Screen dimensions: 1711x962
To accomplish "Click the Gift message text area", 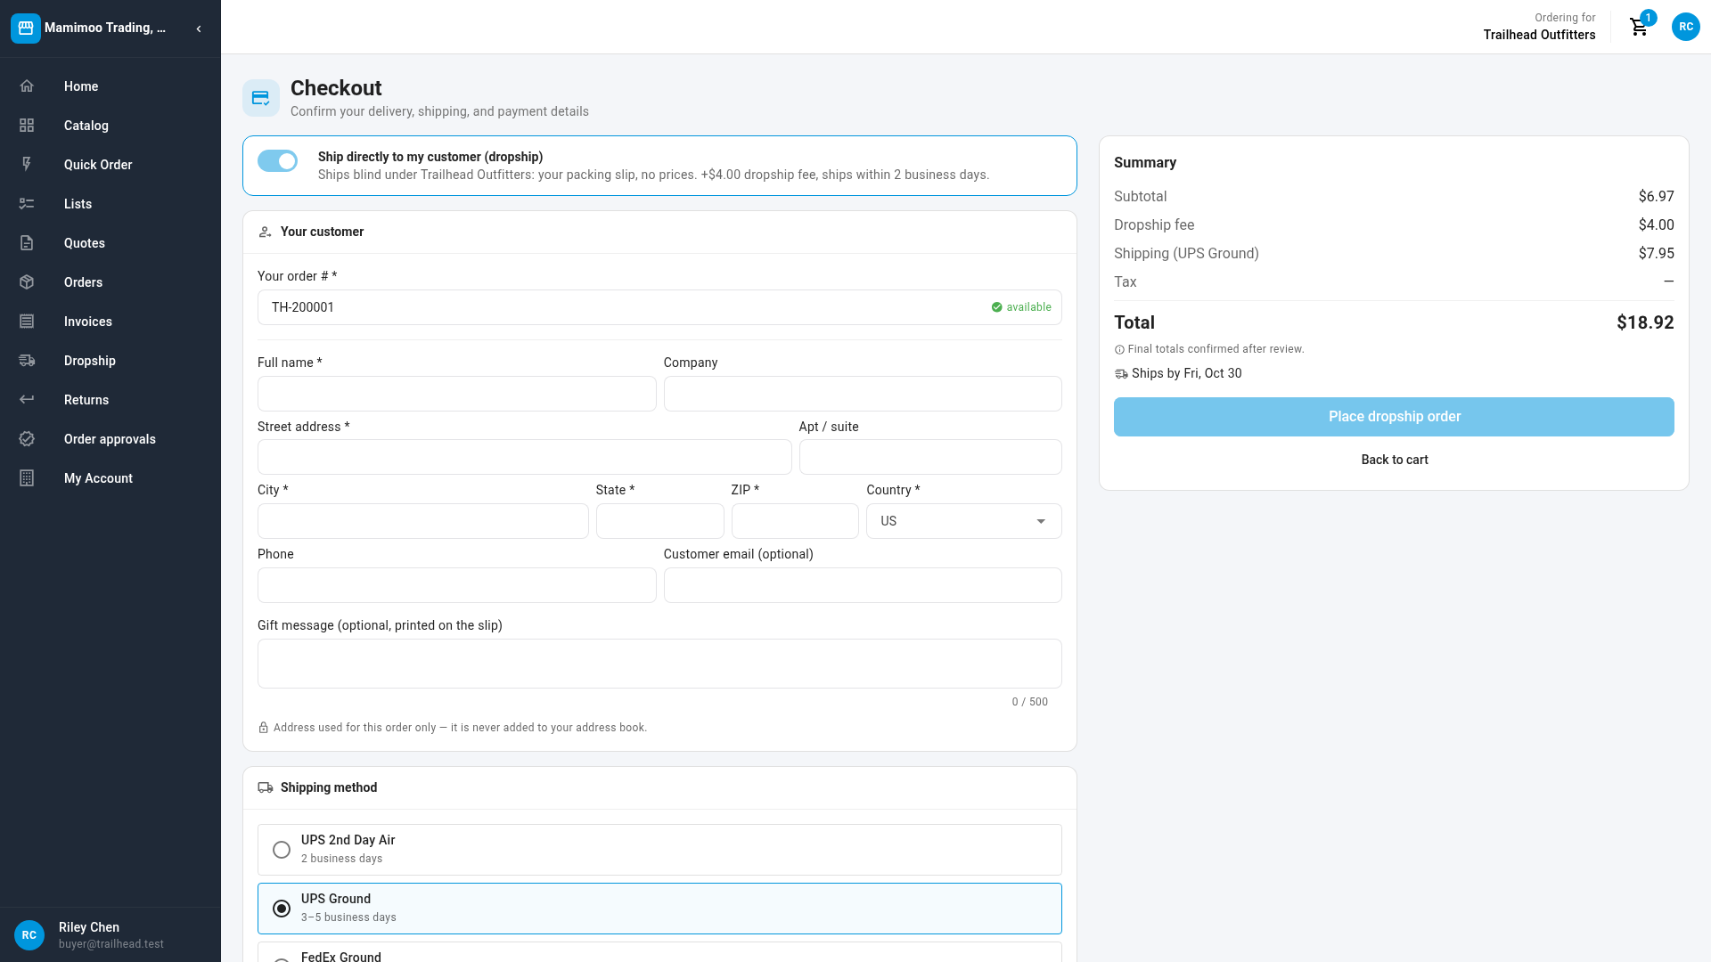I will [x=659, y=664].
